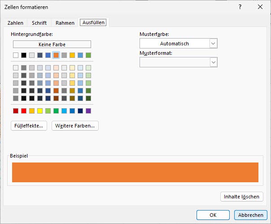The image size is (271, 224).
Task: Switch to the Zahlen tab
Action: point(15,23)
